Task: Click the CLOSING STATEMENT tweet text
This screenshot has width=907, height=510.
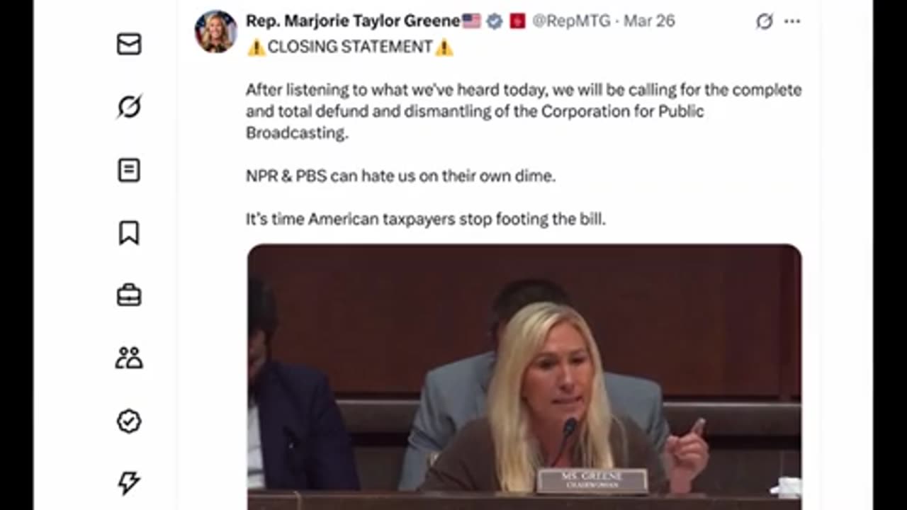Action: tap(350, 47)
